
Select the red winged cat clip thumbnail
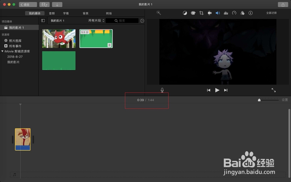pos(59,39)
